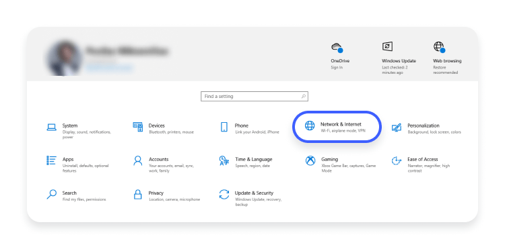Click the Network & Internet heading
The width and height of the screenshot is (505, 249).
click(x=341, y=124)
